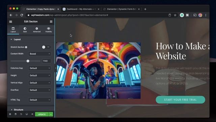Click the green UPDATE button
Screen dimensions: 216x122
click(x=42, y=115)
